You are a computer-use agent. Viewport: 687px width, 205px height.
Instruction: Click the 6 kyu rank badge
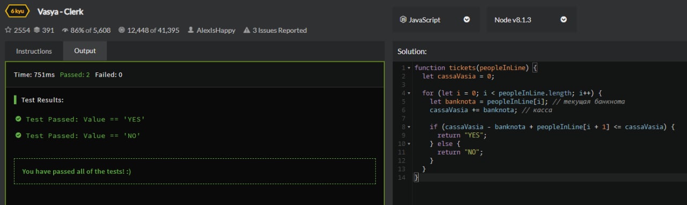click(17, 11)
